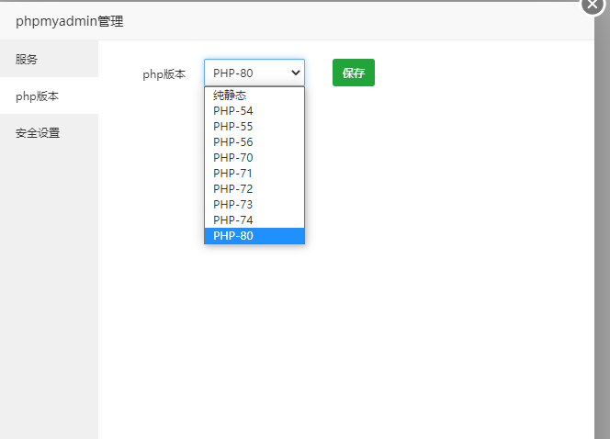Pick the PHP-74 option
610x439 pixels.
coord(254,219)
